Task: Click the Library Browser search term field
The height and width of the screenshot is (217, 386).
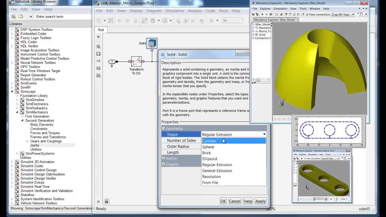Action: click(x=63, y=17)
